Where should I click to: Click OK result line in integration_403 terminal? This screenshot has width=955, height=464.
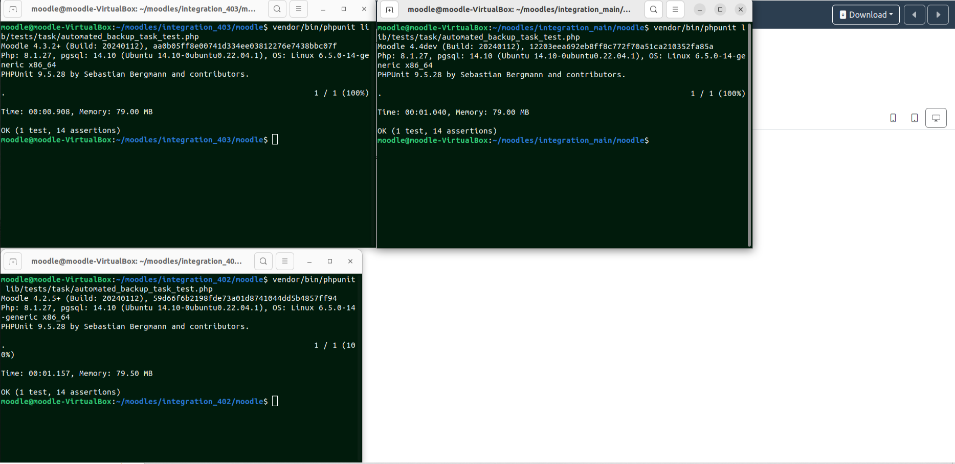pyautogui.click(x=61, y=130)
